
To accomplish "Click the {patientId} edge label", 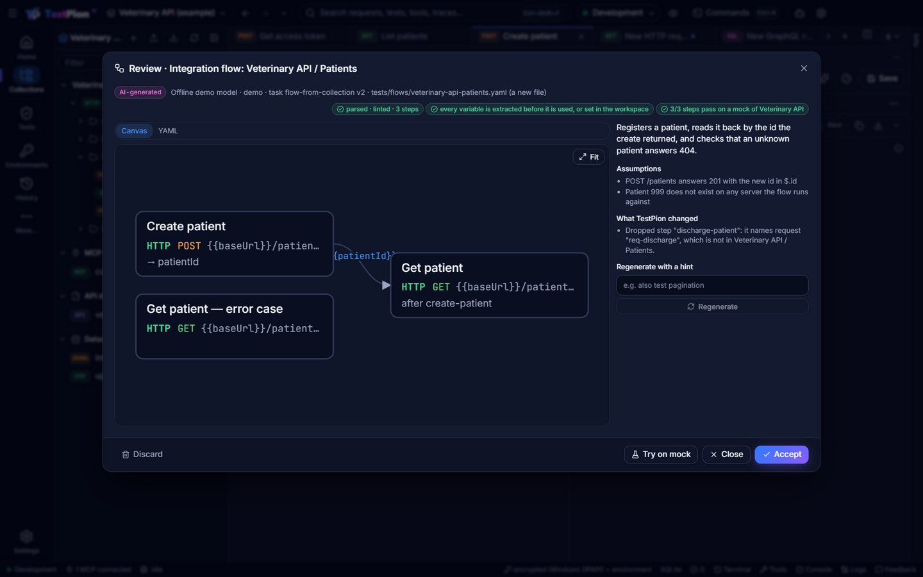I will point(363,256).
